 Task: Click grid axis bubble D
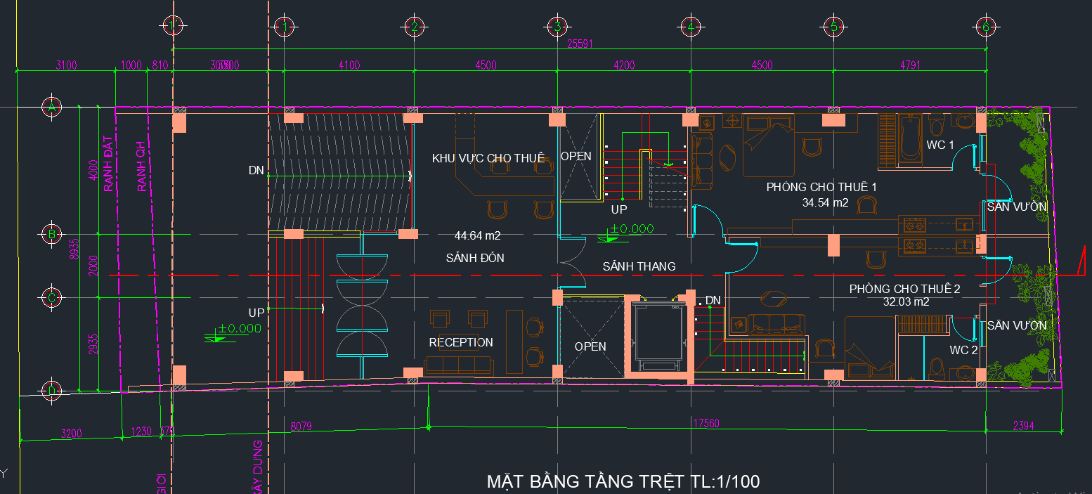click(51, 390)
